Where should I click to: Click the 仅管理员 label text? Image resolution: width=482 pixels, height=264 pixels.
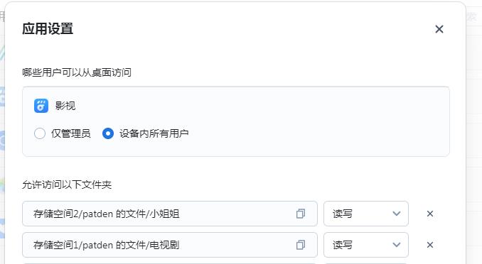(70, 133)
